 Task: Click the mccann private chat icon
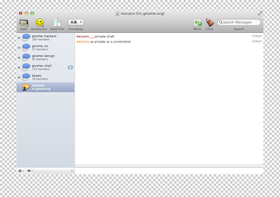pyautogui.click(x=26, y=87)
